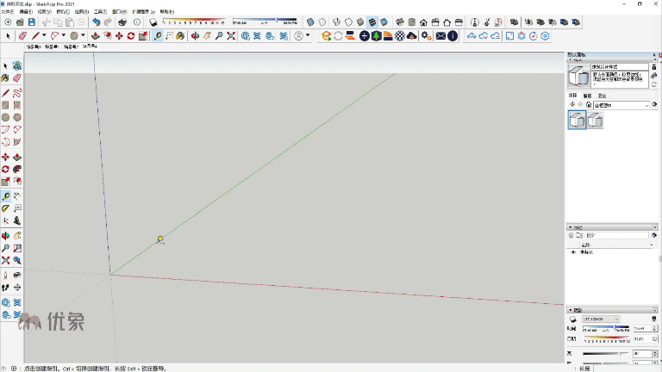
Task: Select the Eraser tool in top toolbar
Action: pyautogui.click(x=22, y=36)
